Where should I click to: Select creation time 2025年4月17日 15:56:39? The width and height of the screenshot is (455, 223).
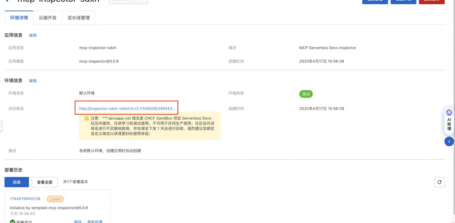click(321, 109)
